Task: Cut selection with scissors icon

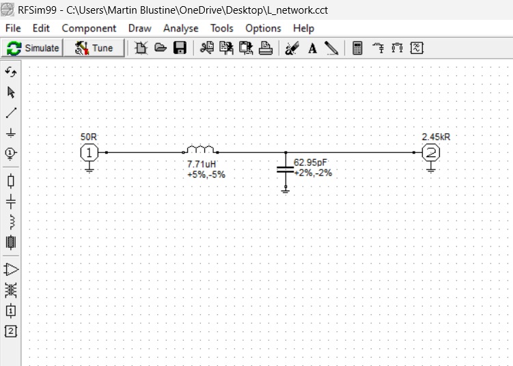Action: click(207, 48)
